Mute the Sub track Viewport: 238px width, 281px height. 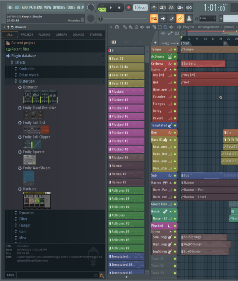click(x=175, y=176)
